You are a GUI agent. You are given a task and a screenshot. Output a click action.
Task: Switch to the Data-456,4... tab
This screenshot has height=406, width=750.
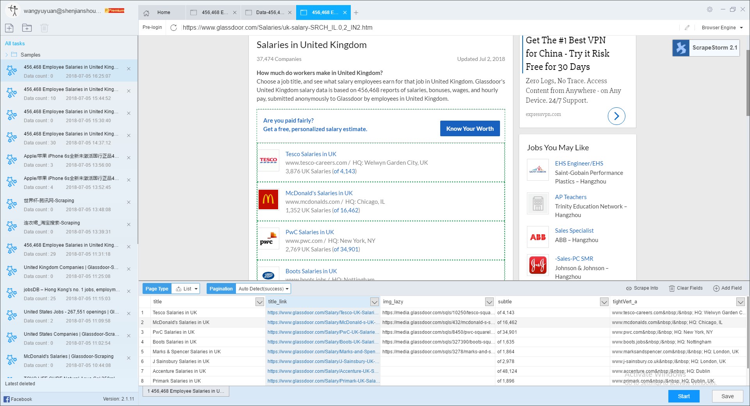click(x=268, y=12)
